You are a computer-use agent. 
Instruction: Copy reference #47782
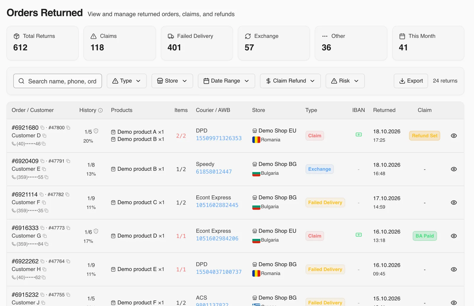[67, 195]
